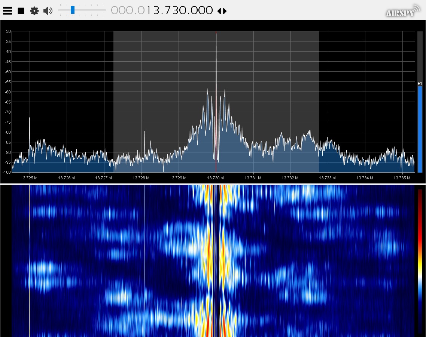
Task: Click the left tuning arrow beside frequency
Action: click(x=219, y=11)
